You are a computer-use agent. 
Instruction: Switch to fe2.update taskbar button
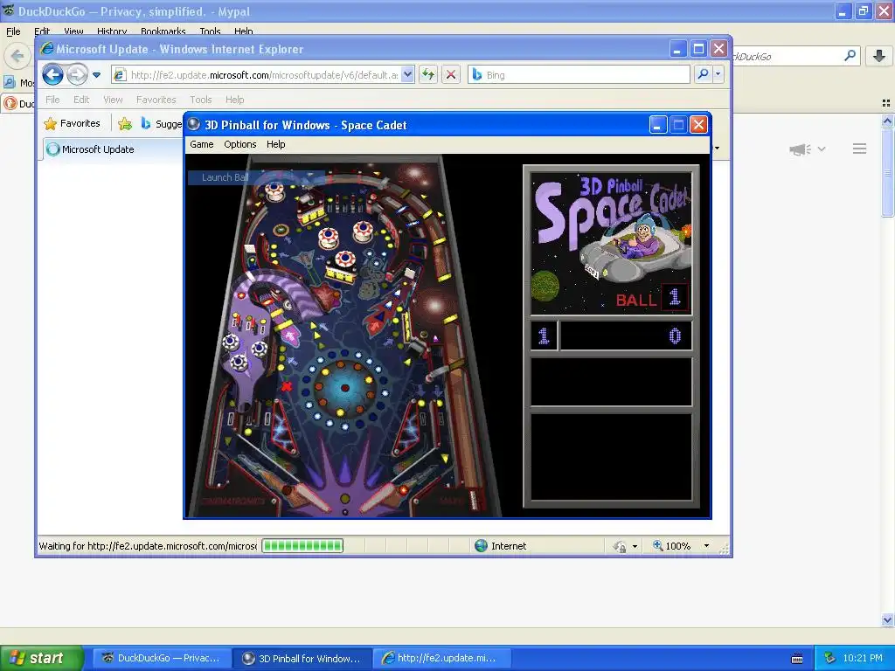click(x=442, y=658)
